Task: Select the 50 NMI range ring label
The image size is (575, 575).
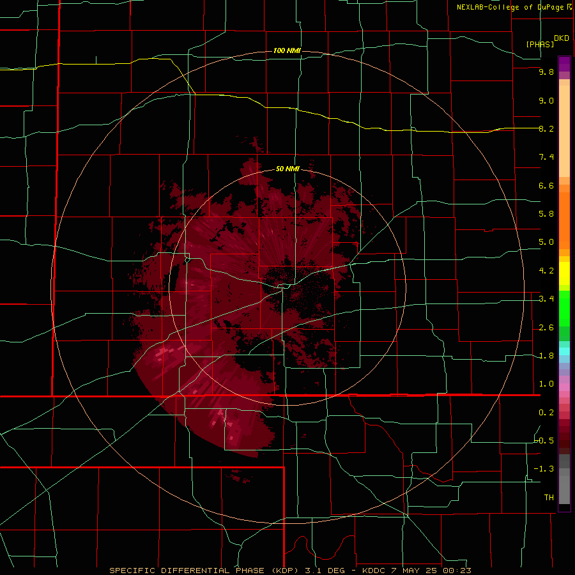Action: click(x=287, y=169)
